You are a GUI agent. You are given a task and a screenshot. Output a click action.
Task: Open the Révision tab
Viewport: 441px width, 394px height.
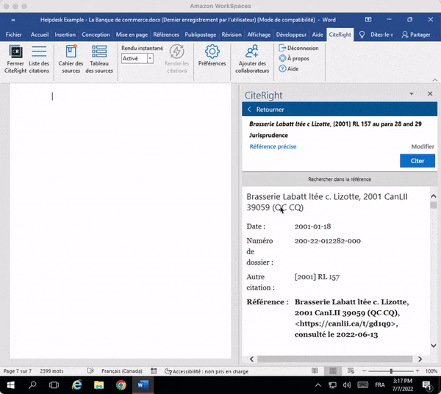coord(232,35)
